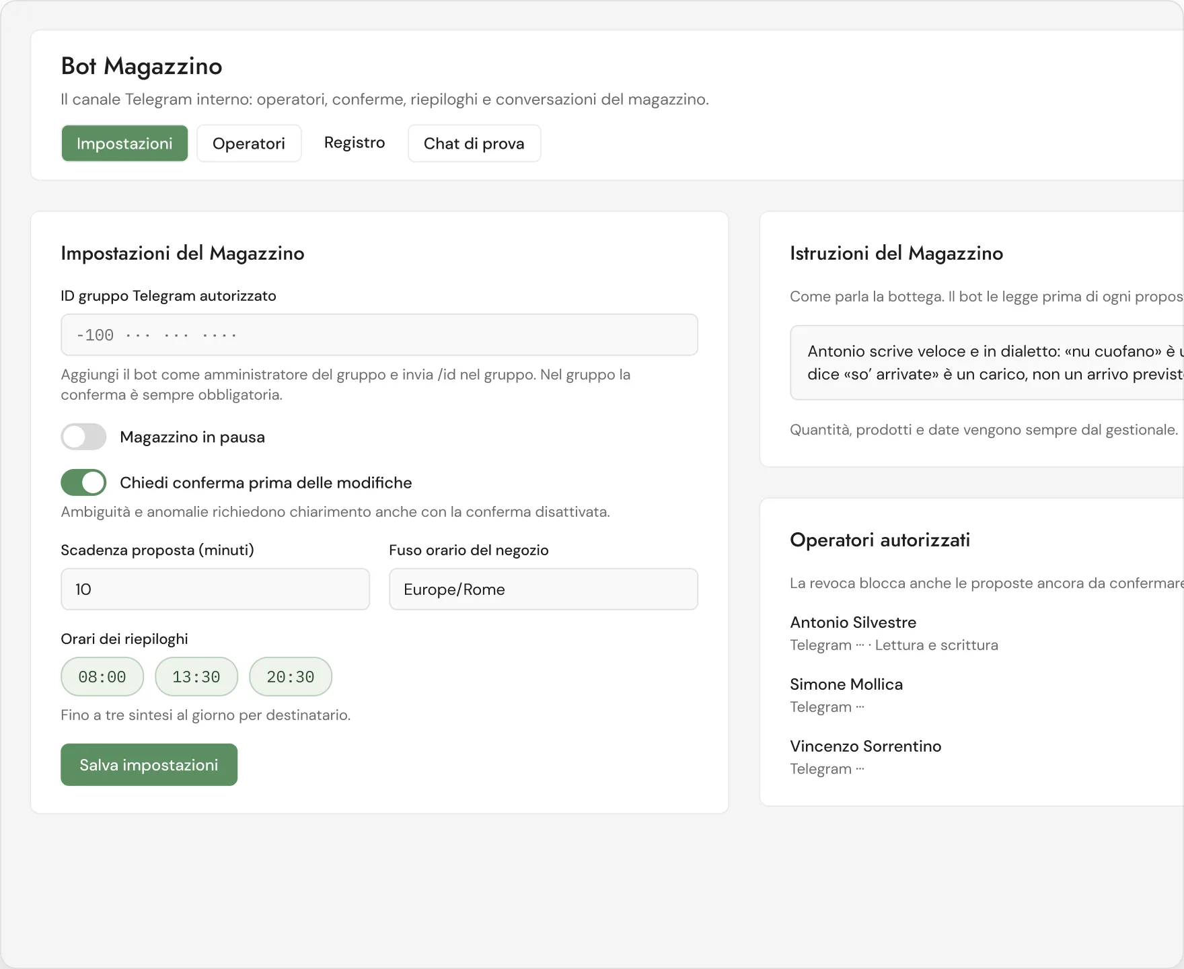Select the 13:30 riepilogo time chip
This screenshot has height=969, width=1184.
click(196, 676)
